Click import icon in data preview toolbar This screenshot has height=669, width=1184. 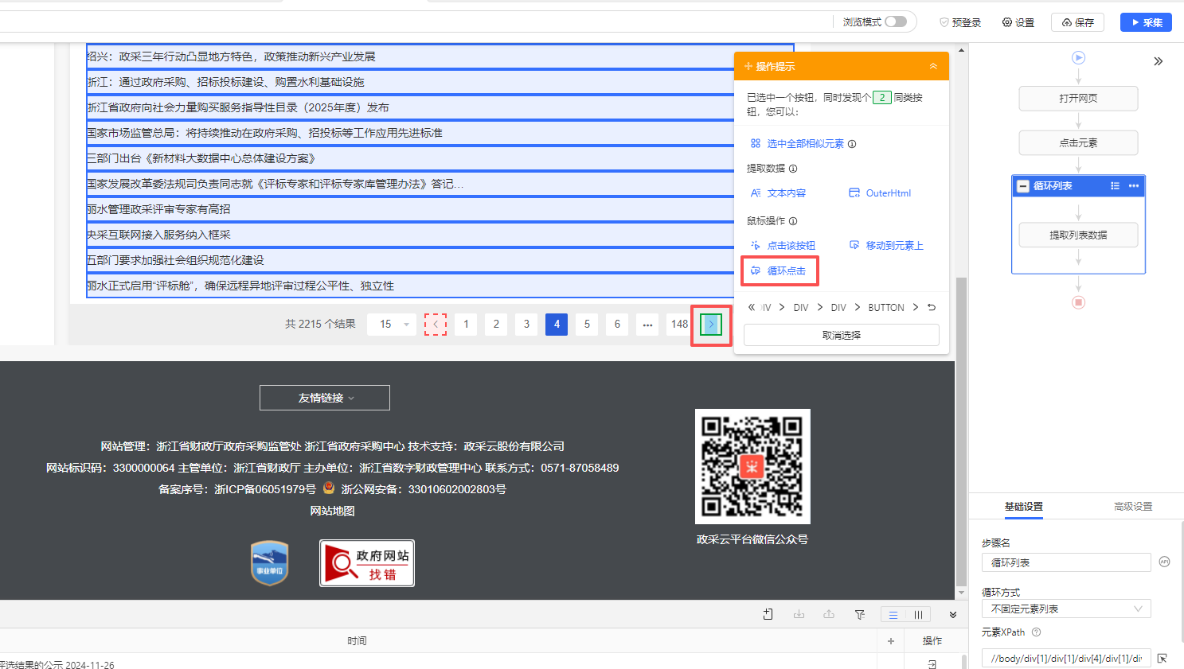click(x=799, y=614)
